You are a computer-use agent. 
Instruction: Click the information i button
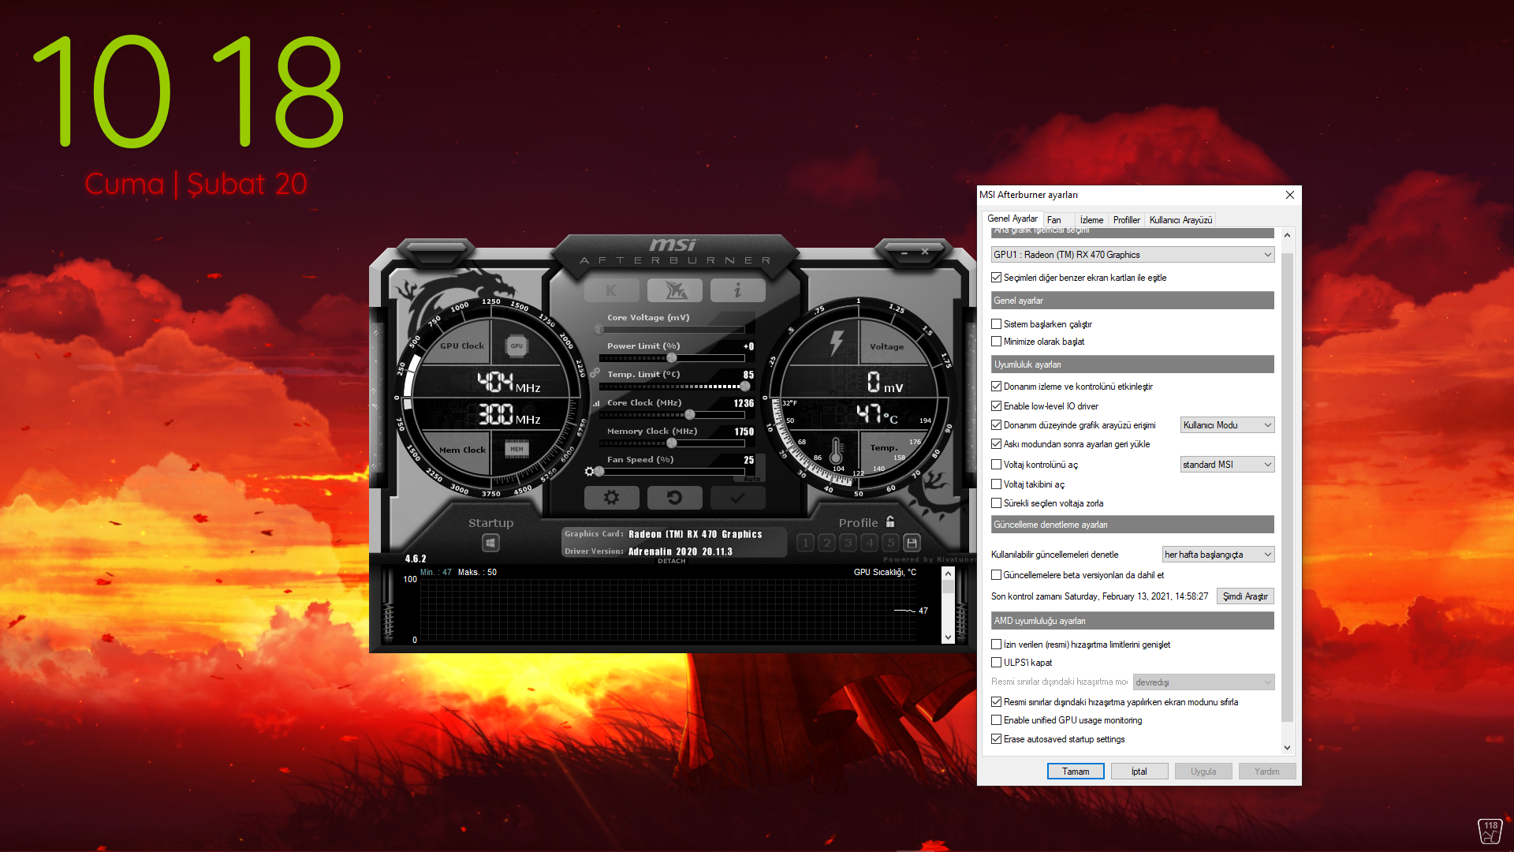(737, 290)
